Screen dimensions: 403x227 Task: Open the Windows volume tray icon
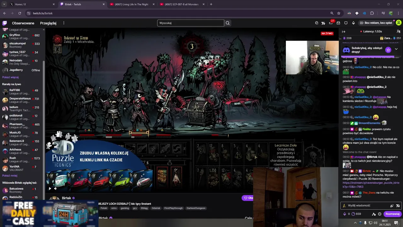pyautogui.click(x=375, y=223)
